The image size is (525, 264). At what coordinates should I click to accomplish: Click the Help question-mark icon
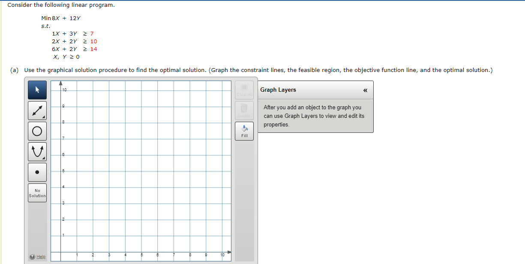(32, 257)
